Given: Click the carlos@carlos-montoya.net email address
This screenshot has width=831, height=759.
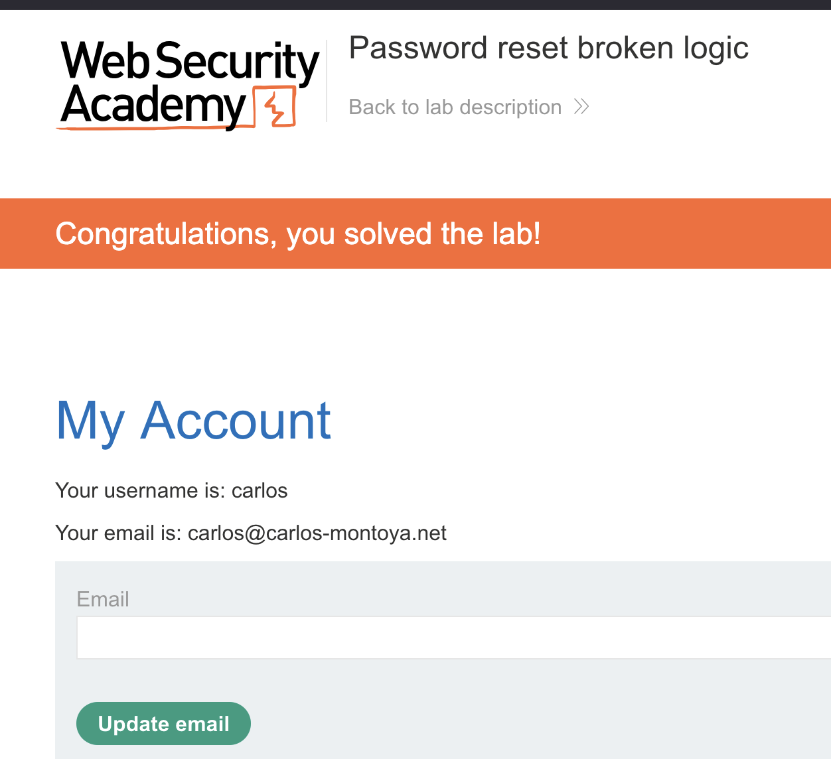Looking at the screenshot, I should 317,533.
